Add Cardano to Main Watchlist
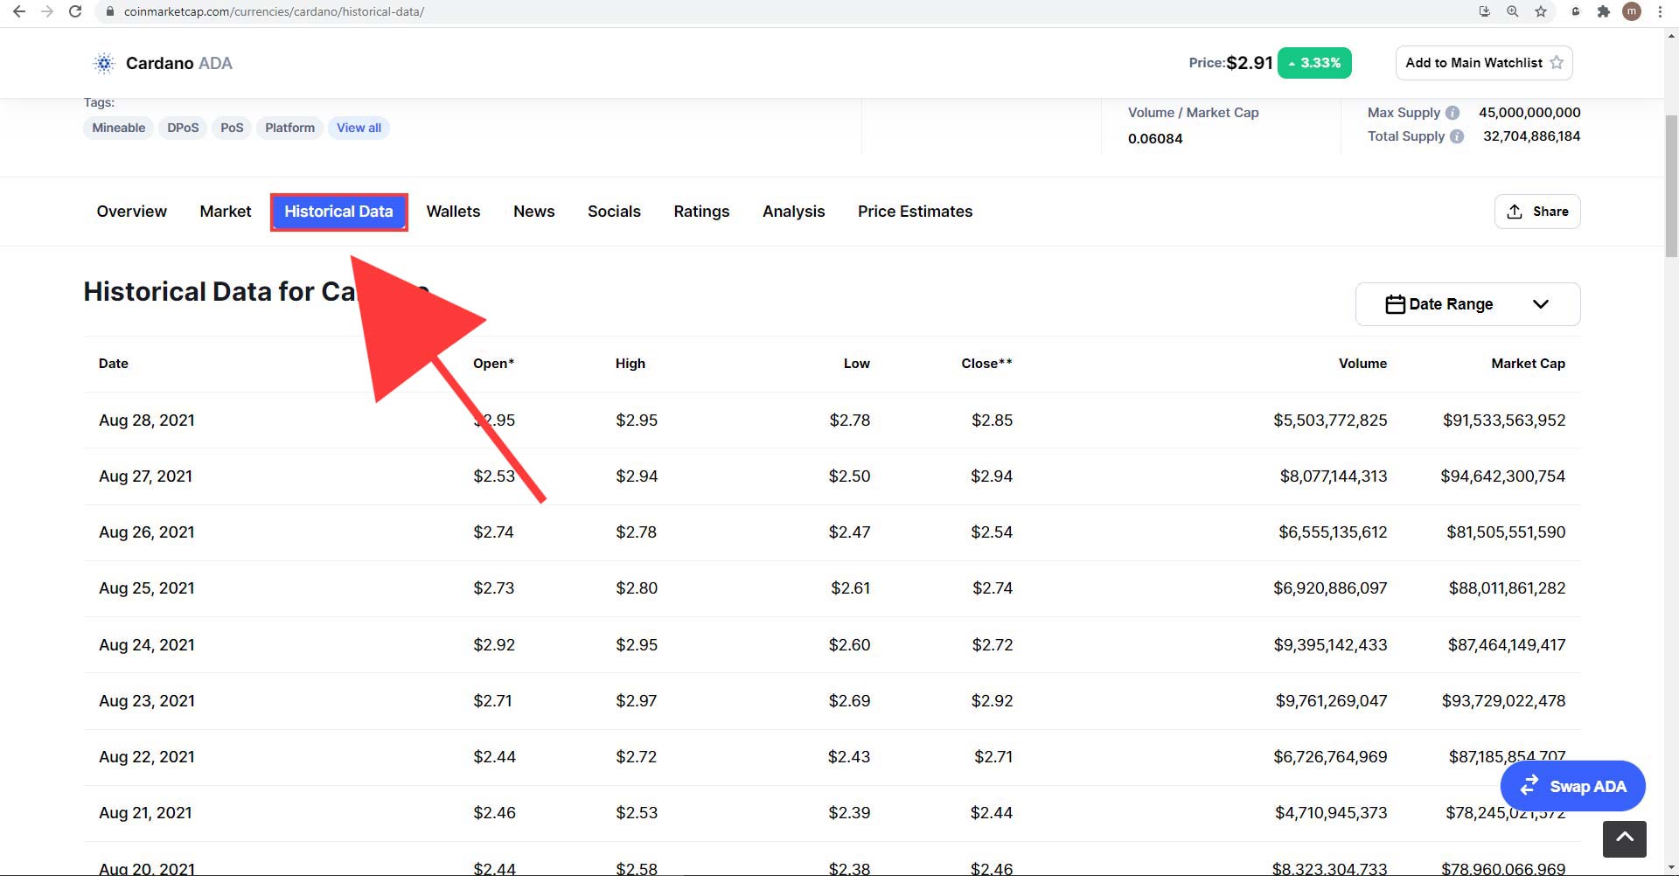 (x=1484, y=63)
